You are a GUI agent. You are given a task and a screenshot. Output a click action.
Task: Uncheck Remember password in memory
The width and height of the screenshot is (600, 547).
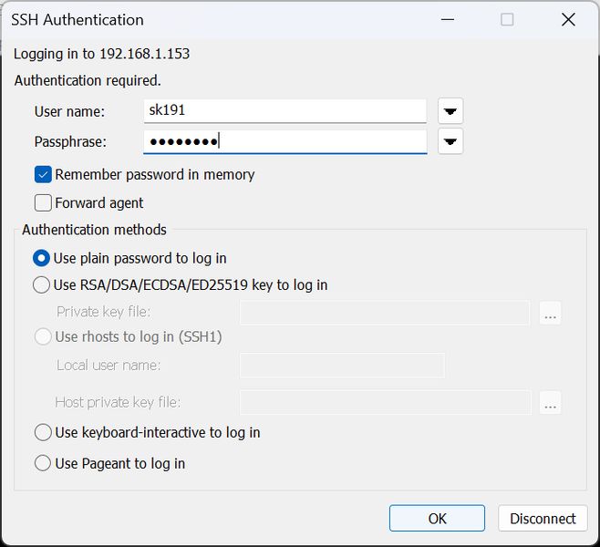pyautogui.click(x=43, y=175)
